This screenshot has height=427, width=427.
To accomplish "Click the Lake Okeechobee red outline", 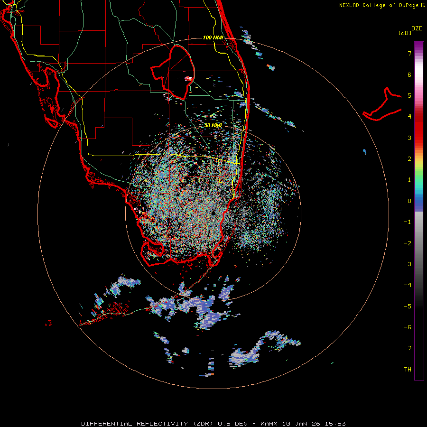I will click(x=173, y=72).
